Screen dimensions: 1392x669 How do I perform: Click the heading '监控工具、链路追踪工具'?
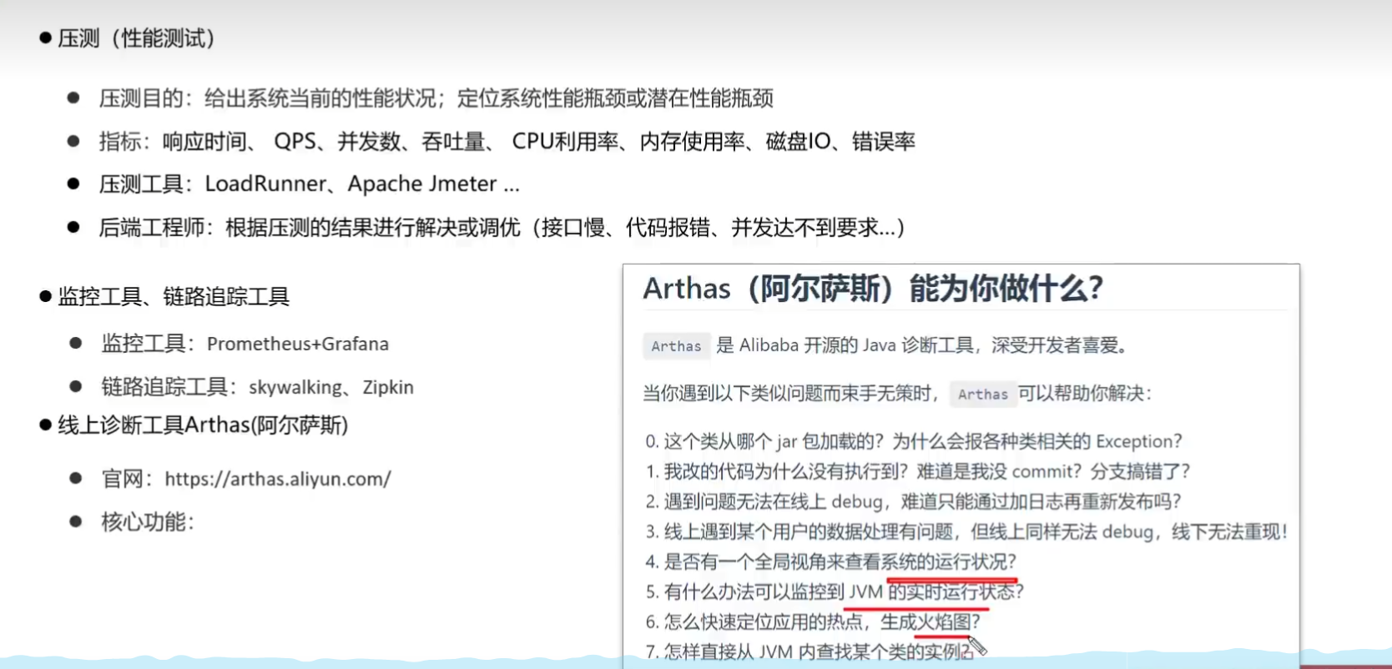click(174, 297)
